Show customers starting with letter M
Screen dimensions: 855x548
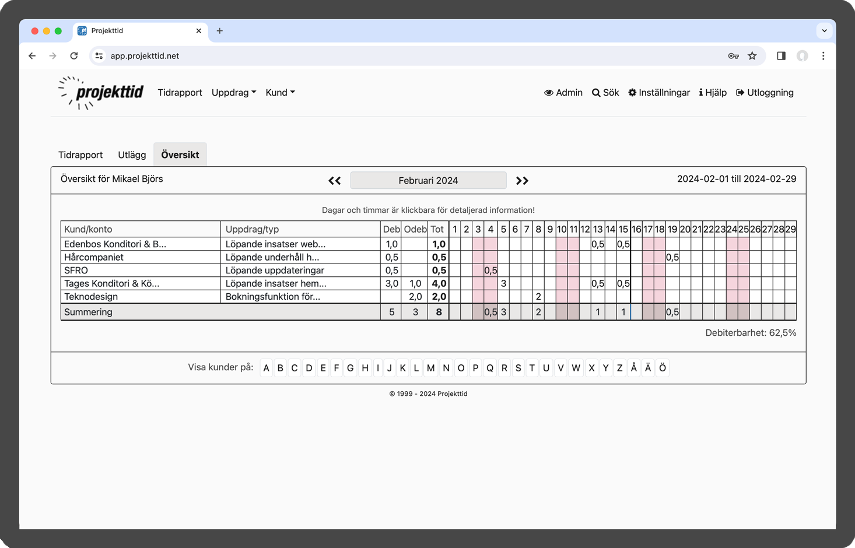click(x=430, y=368)
